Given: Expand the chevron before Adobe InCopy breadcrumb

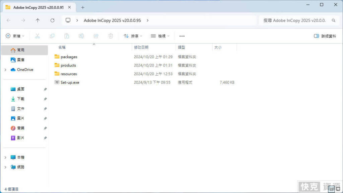Looking at the screenshot, I should 77,20.
